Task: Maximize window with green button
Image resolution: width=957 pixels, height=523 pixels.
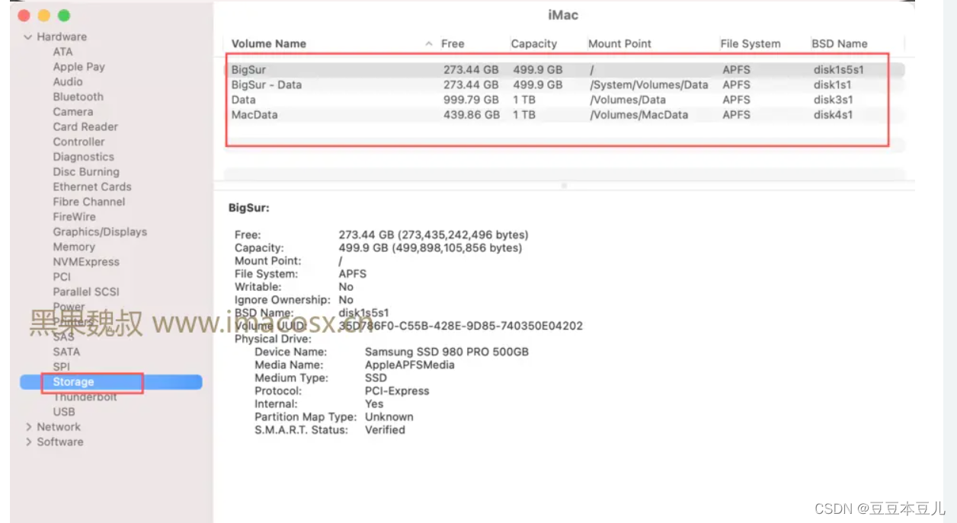Action: coord(64,15)
